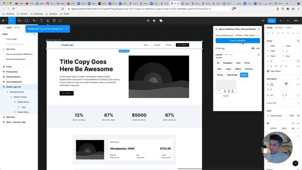This screenshot has width=302, height=170.
Task: Click the FFFFFF fill color swatch
Action: (x=268, y=128)
